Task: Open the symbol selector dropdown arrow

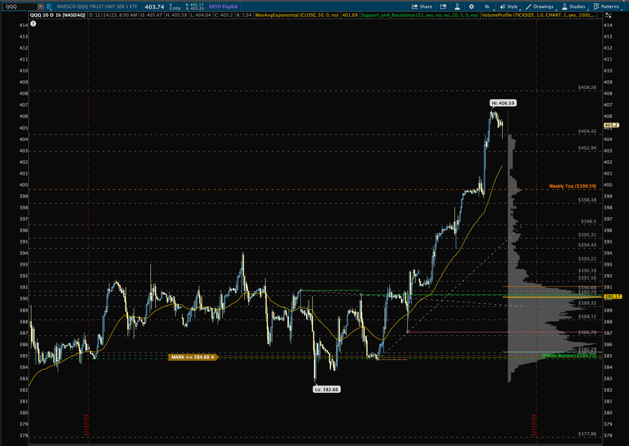Action: 40,6
